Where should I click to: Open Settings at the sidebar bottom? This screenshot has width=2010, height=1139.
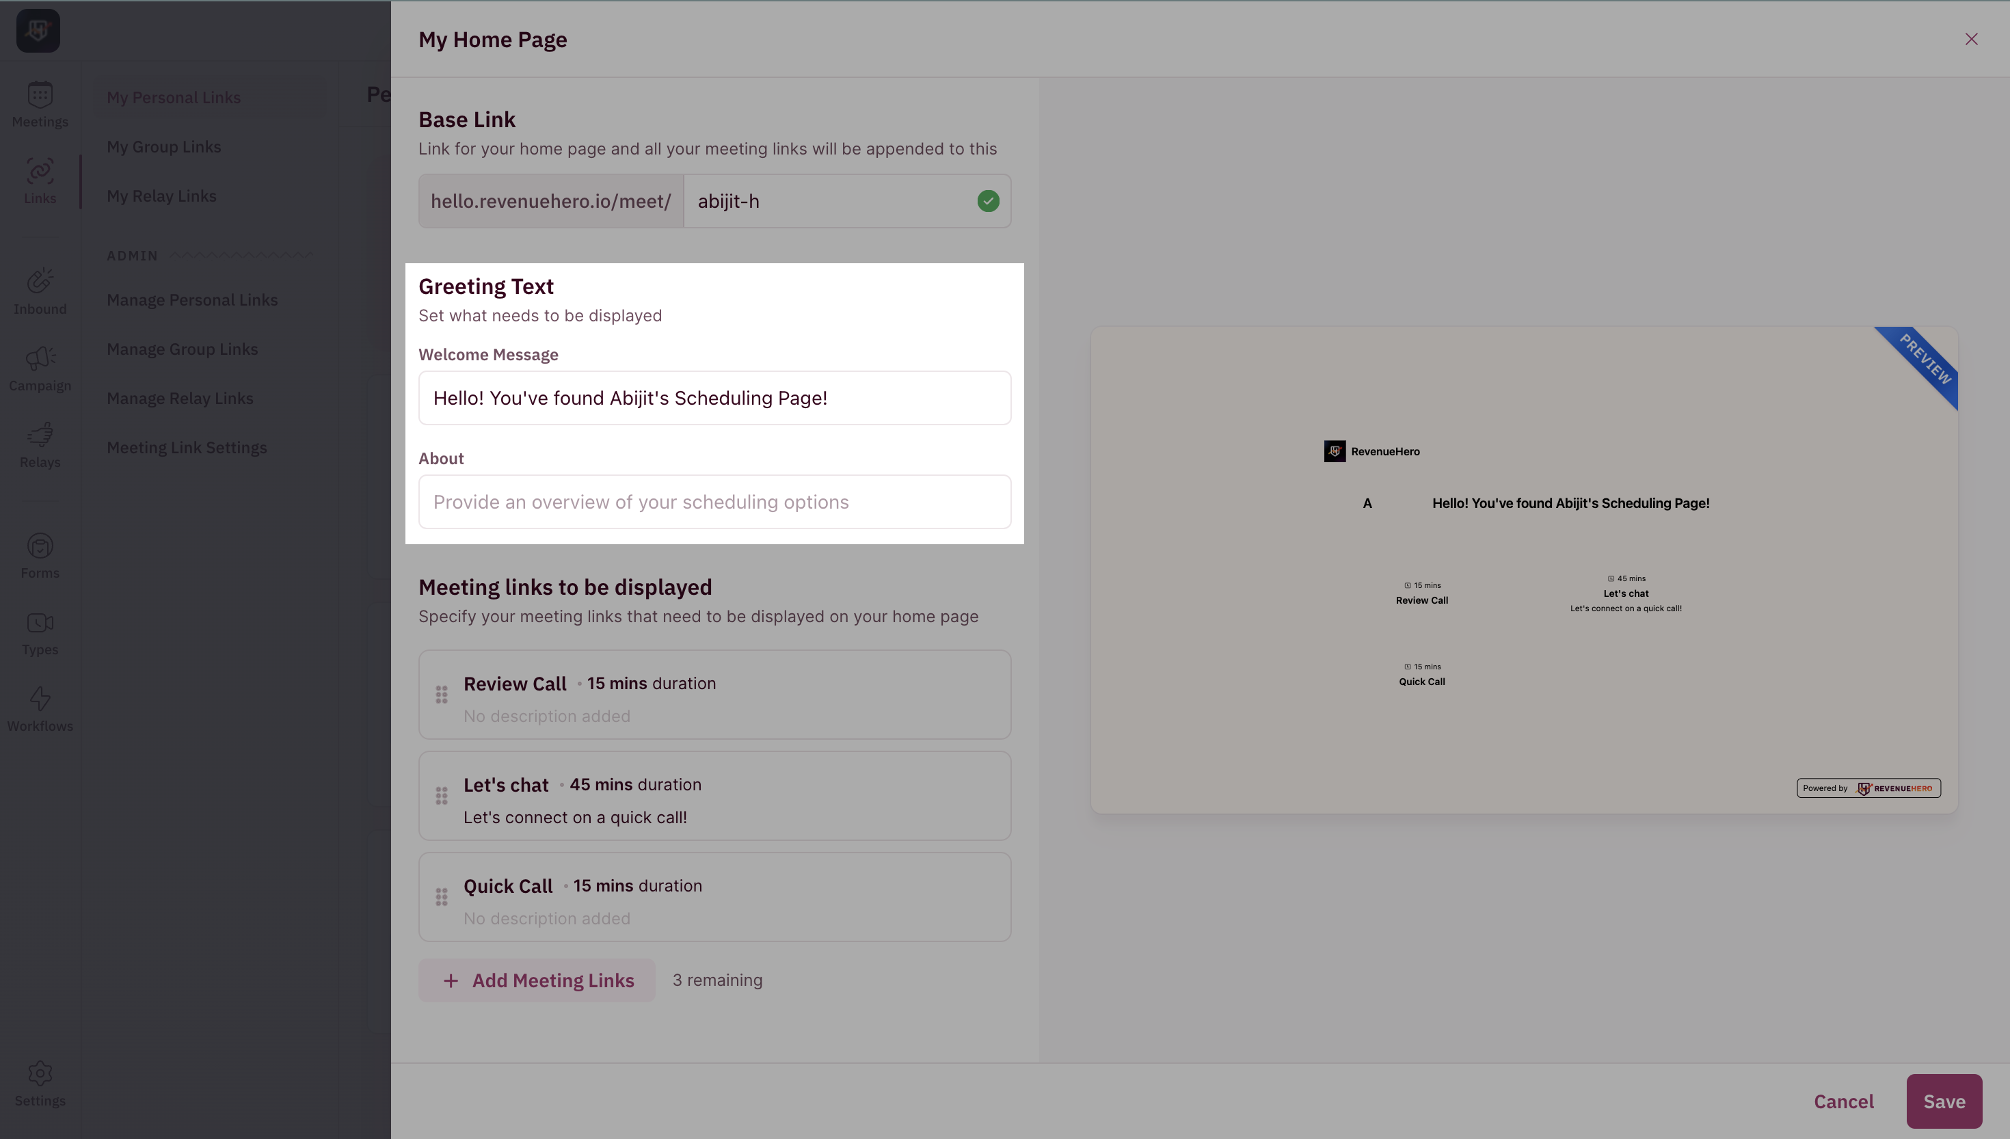click(x=40, y=1084)
